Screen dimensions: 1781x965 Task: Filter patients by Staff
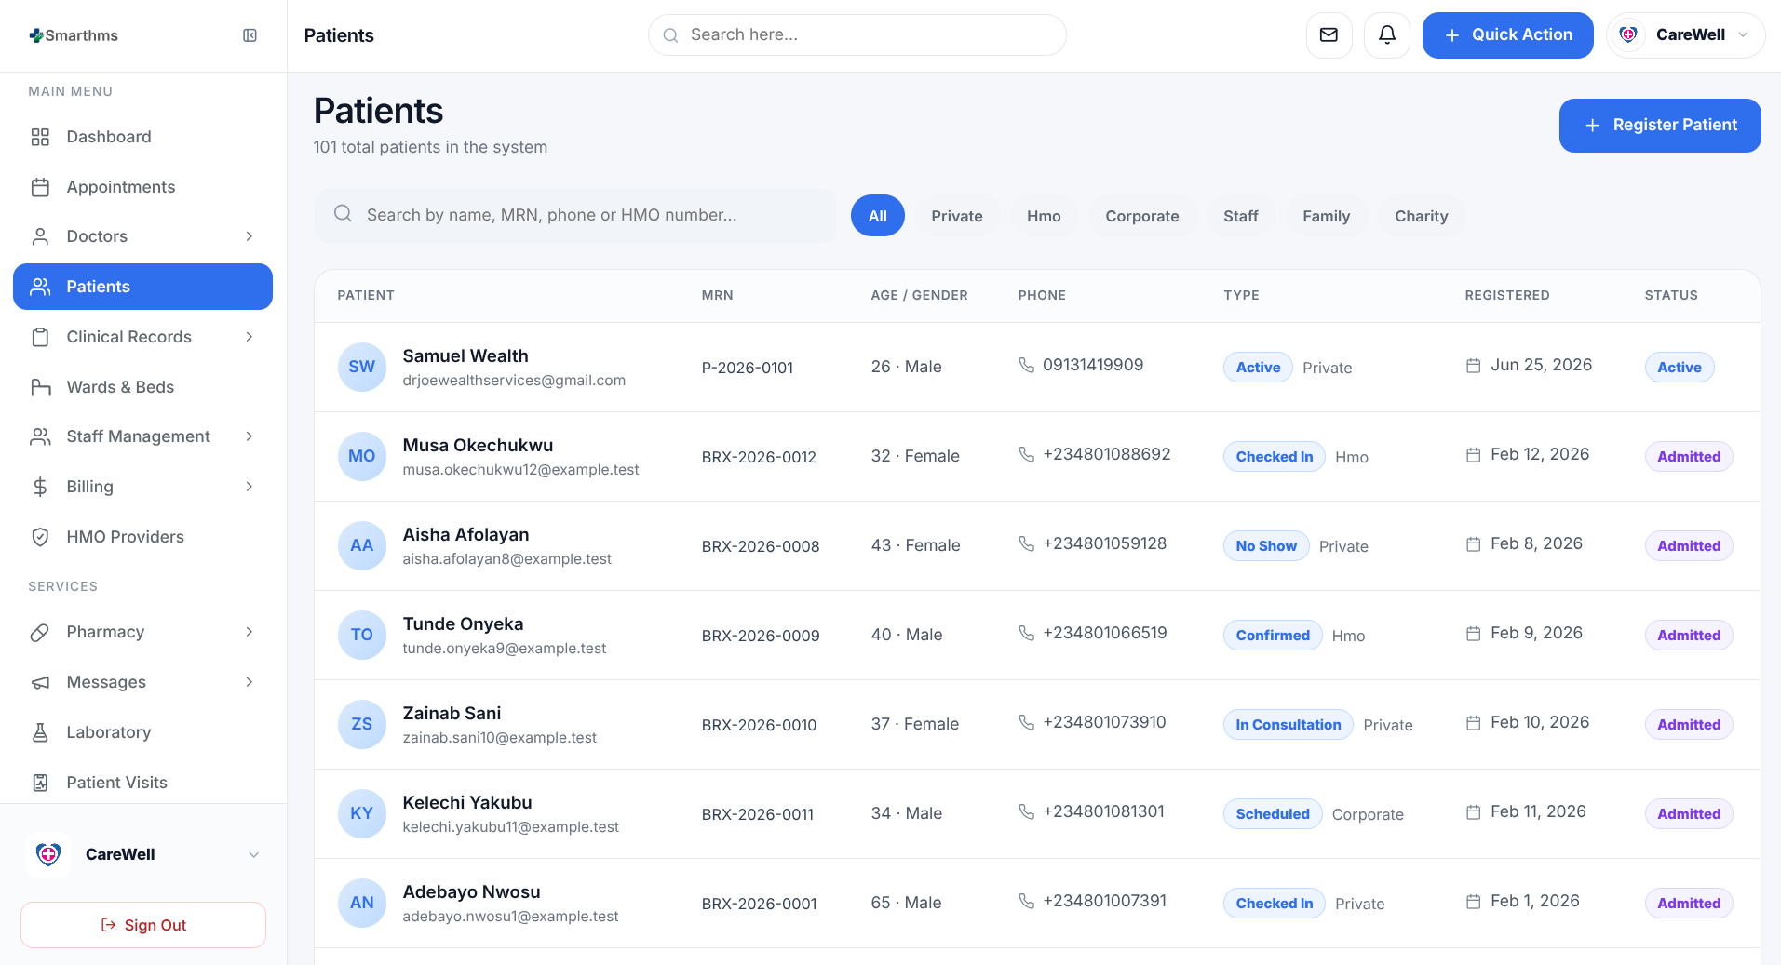pos(1240,216)
